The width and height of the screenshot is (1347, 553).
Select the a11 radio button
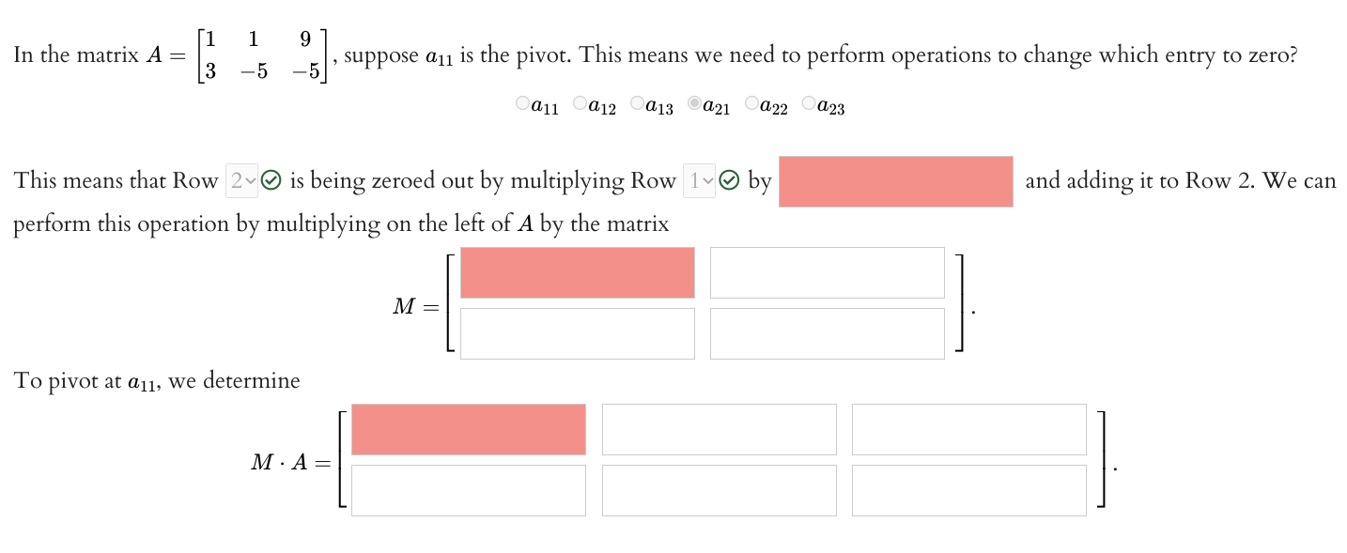(522, 102)
